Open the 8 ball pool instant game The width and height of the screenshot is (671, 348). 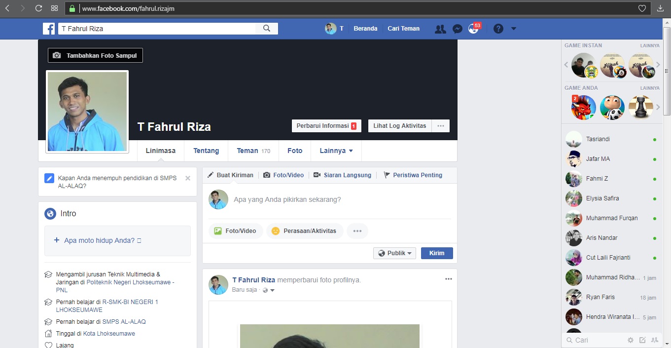[x=612, y=65]
